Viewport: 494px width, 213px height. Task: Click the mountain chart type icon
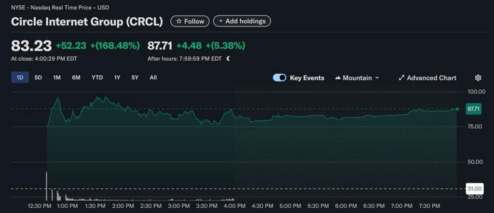(338, 78)
